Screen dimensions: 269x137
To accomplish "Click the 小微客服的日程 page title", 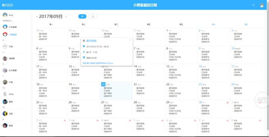I will 145,5.
